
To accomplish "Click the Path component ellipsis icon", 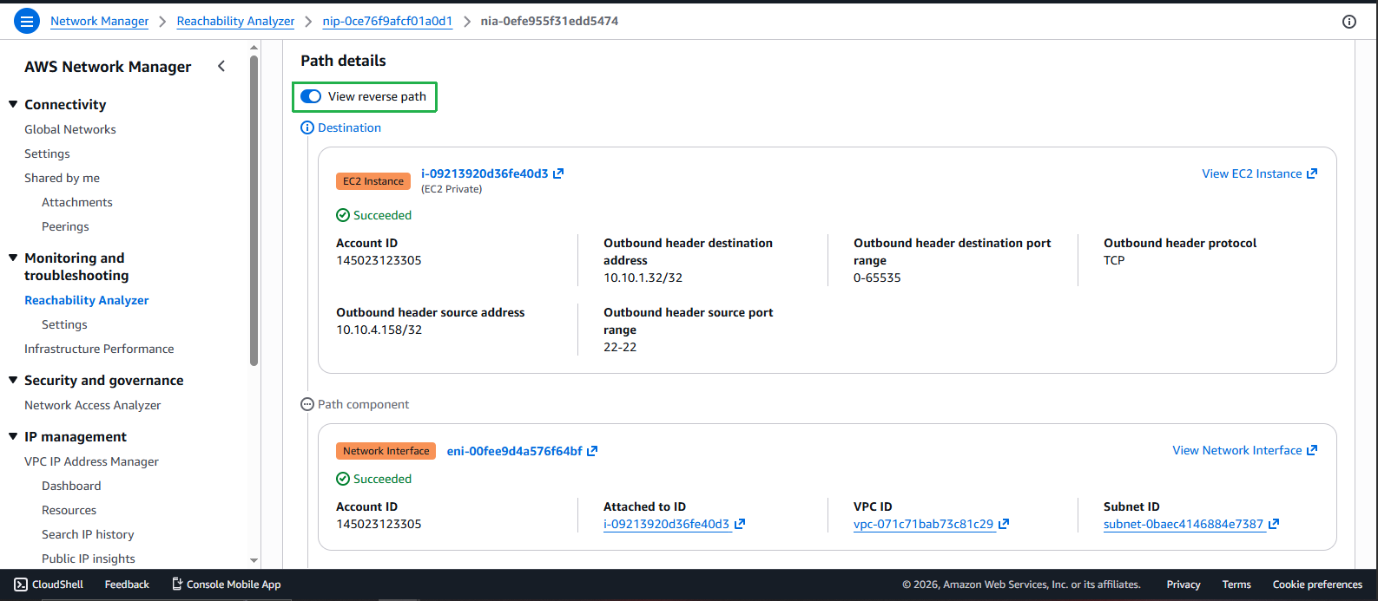I will pos(307,404).
